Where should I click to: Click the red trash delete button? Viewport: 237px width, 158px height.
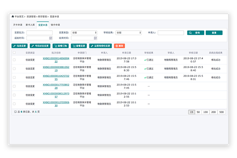point(119,46)
